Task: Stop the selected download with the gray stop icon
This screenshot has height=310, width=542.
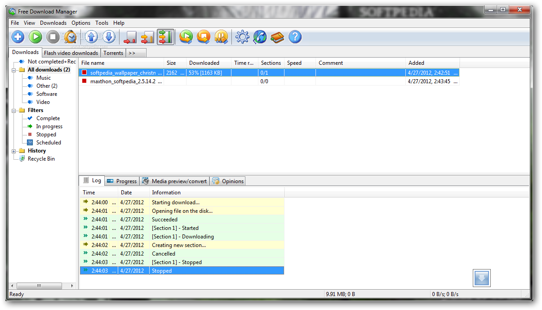Action: [x=53, y=37]
